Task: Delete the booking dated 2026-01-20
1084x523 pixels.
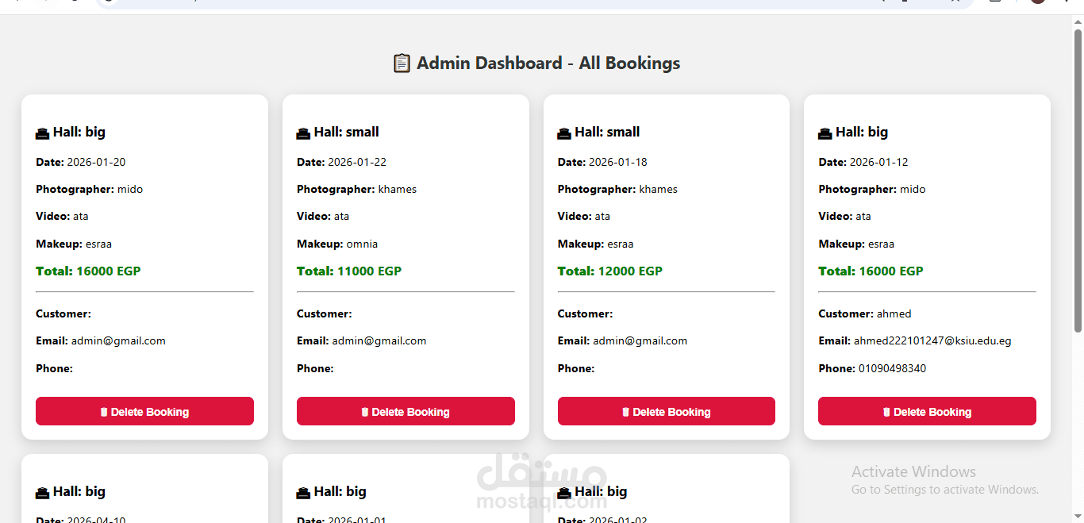Action: pos(144,411)
